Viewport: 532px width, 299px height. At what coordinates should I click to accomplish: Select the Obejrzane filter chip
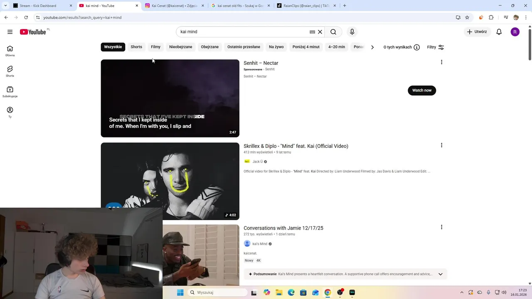click(210, 47)
